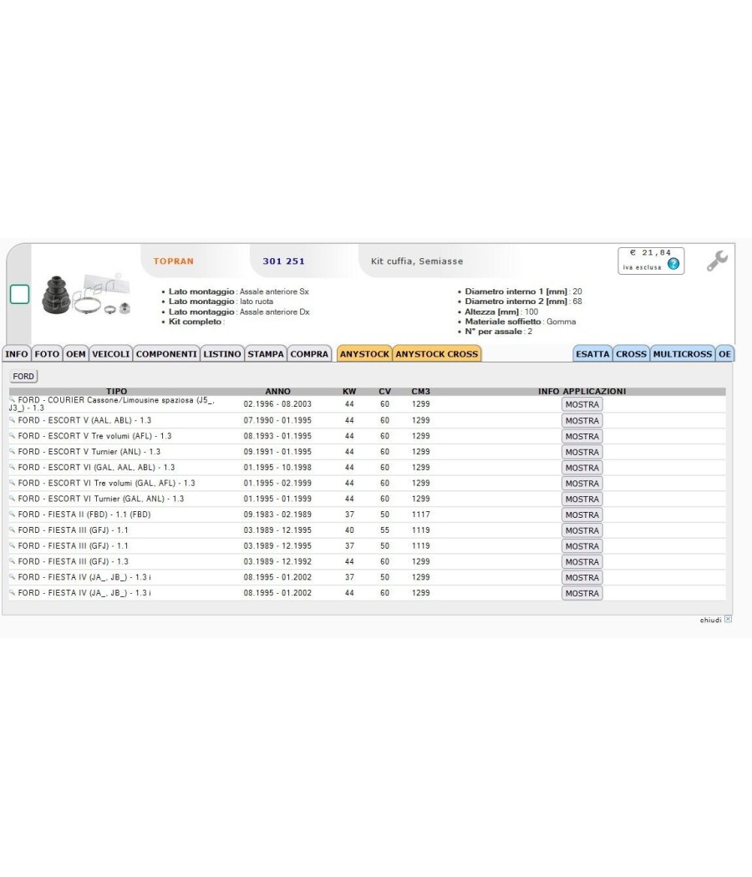The image size is (752, 877).
Task: Open the STAMPA tab
Action: pos(266,354)
